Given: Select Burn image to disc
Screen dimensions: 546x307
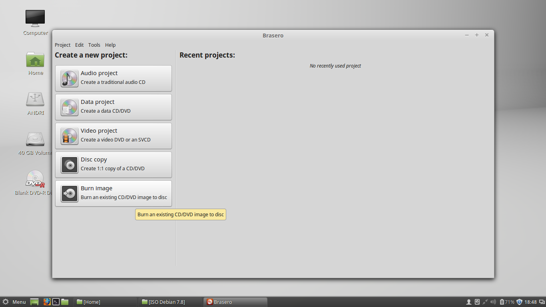Looking at the screenshot, I should [114, 193].
